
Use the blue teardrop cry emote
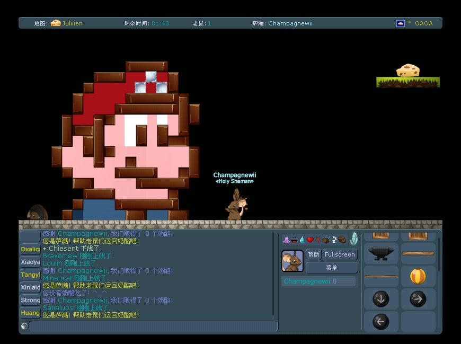click(302, 240)
